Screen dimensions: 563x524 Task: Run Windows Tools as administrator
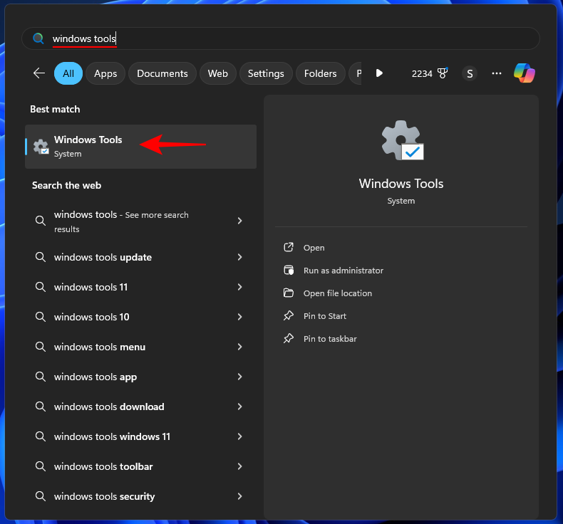point(343,271)
